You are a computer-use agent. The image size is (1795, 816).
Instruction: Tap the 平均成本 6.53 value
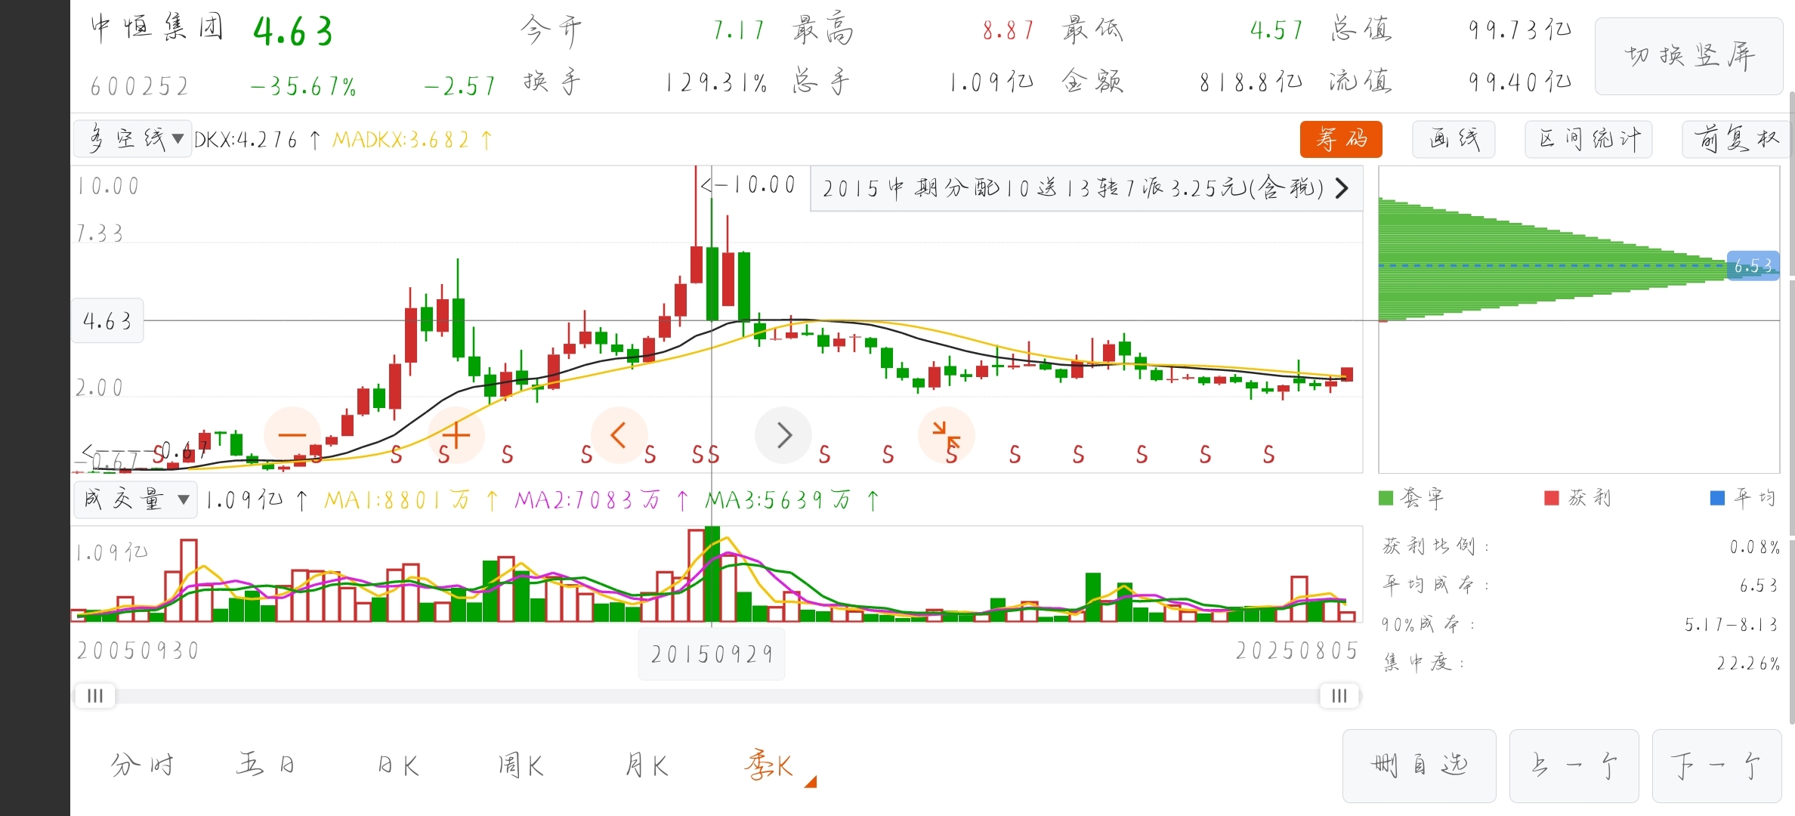[1759, 586]
